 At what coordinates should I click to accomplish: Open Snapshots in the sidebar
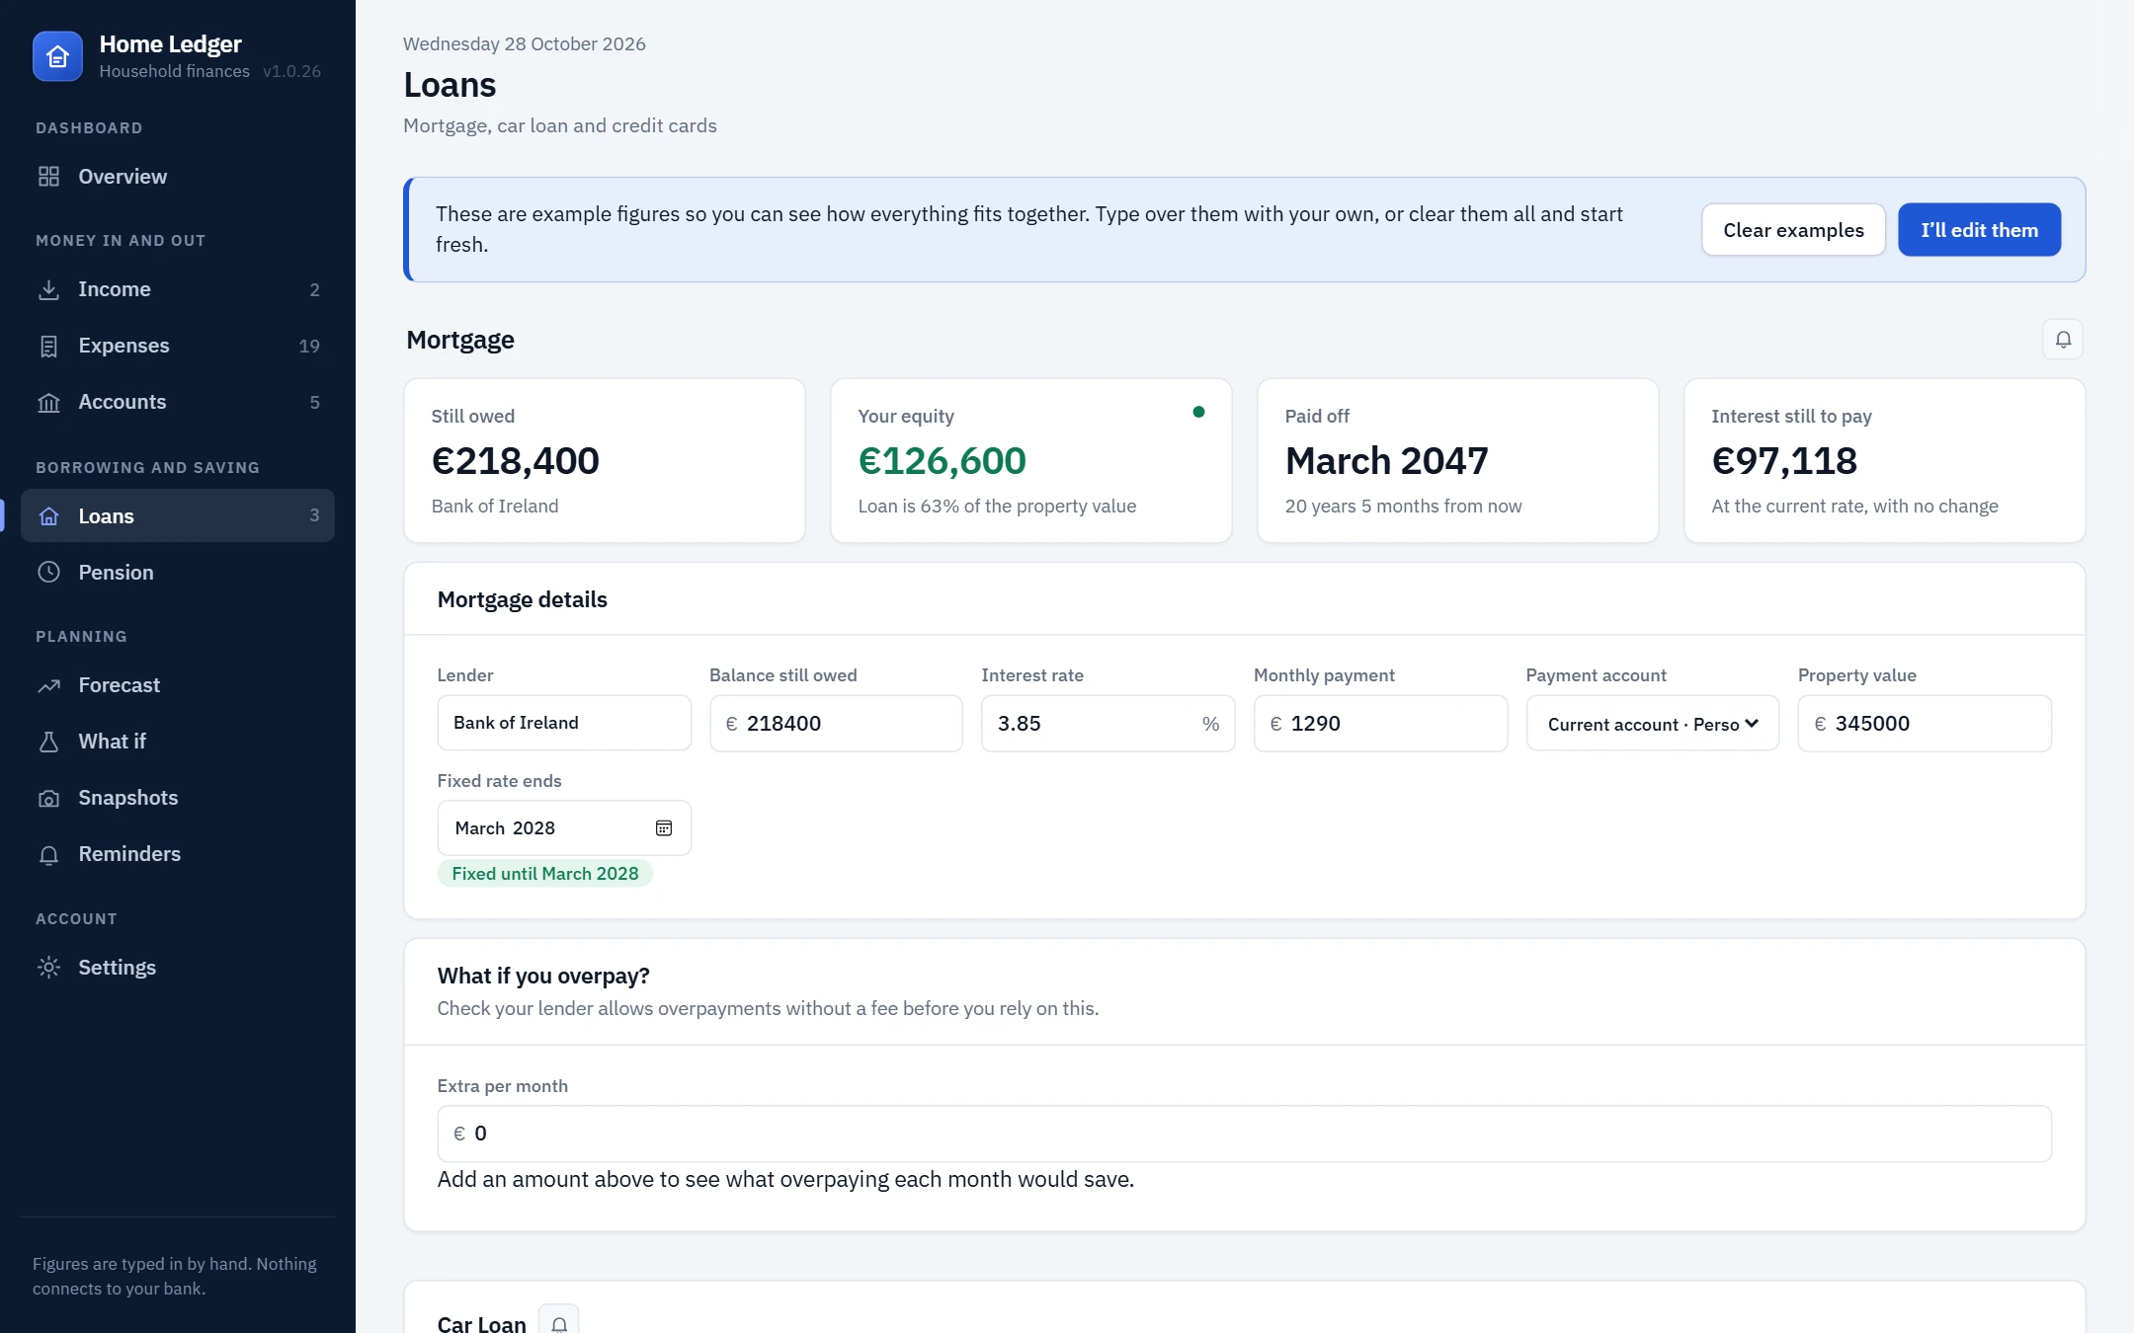click(178, 798)
